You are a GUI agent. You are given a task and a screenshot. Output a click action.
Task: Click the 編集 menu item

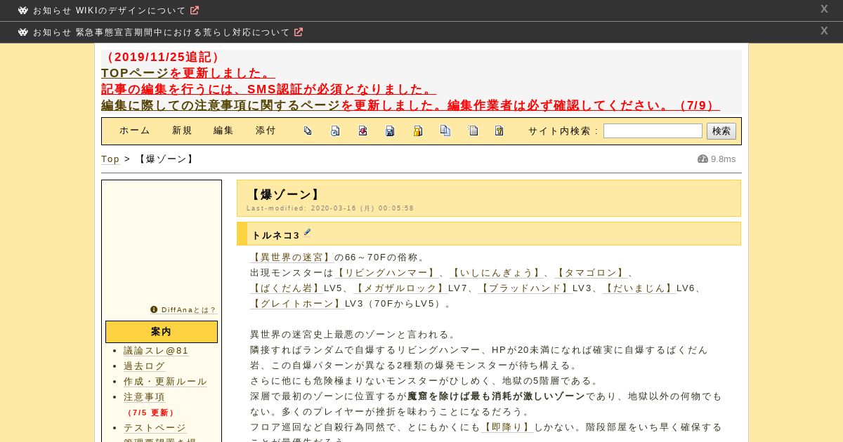(224, 130)
